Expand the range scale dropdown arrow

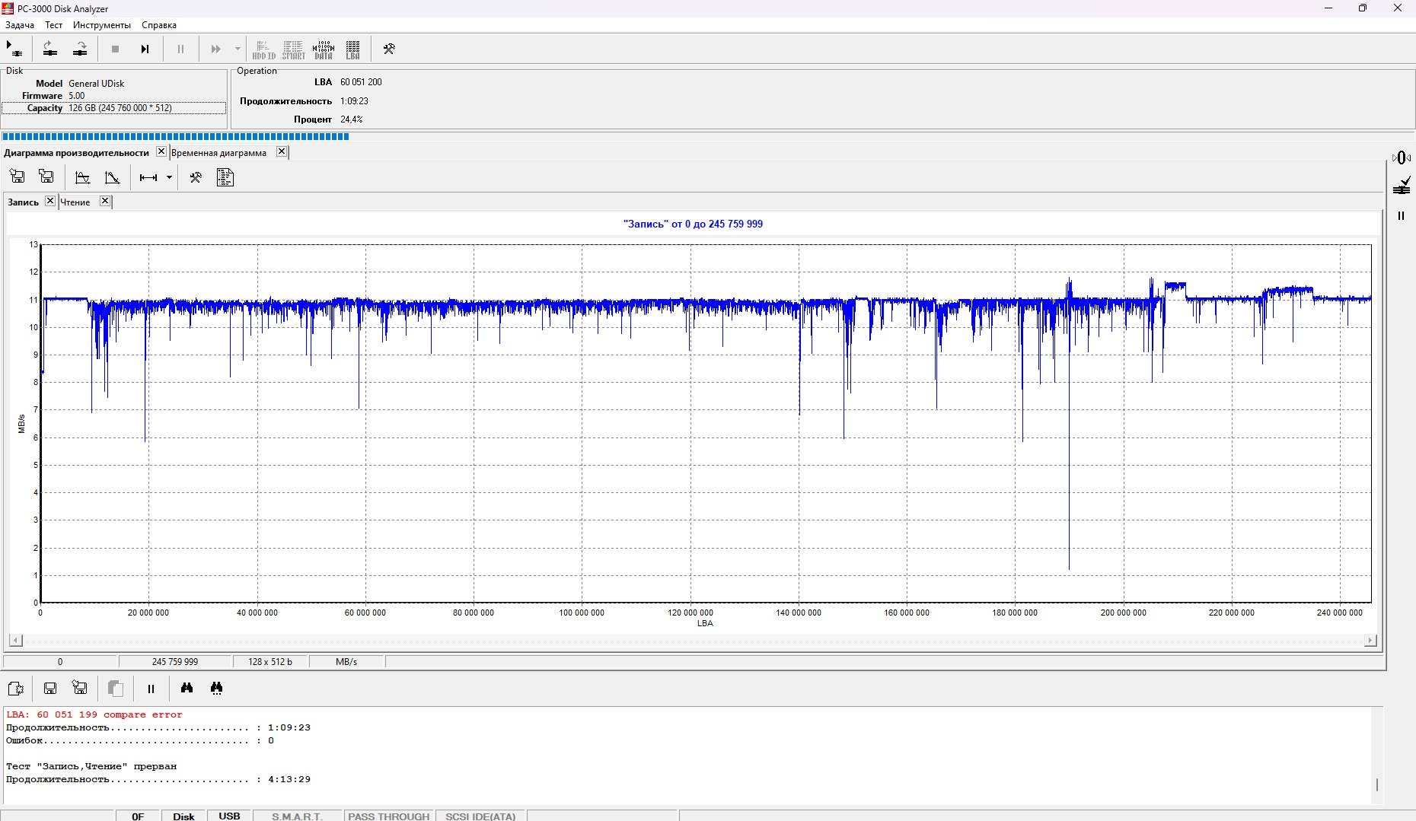(169, 177)
